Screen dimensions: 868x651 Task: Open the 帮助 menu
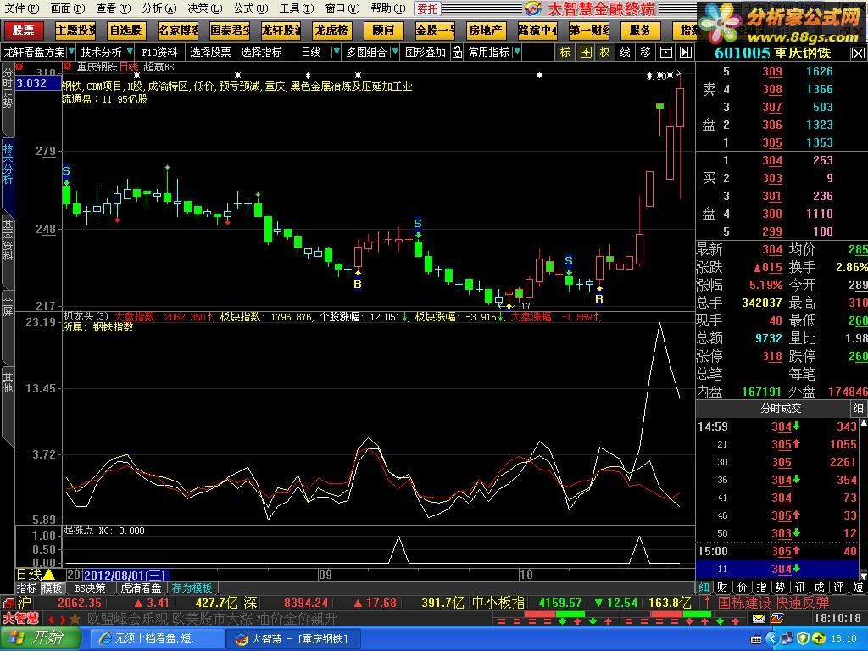[x=387, y=8]
